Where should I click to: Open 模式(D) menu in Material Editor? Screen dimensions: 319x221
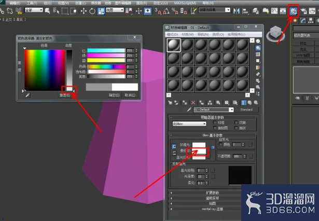click(173, 34)
